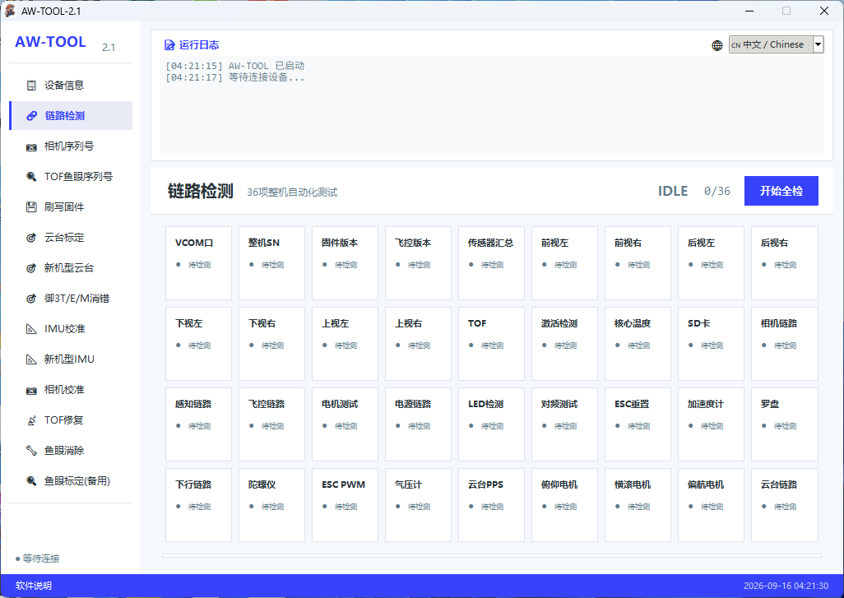Open the language dropdown arrow
Screen dimensions: 844x598
point(818,44)
